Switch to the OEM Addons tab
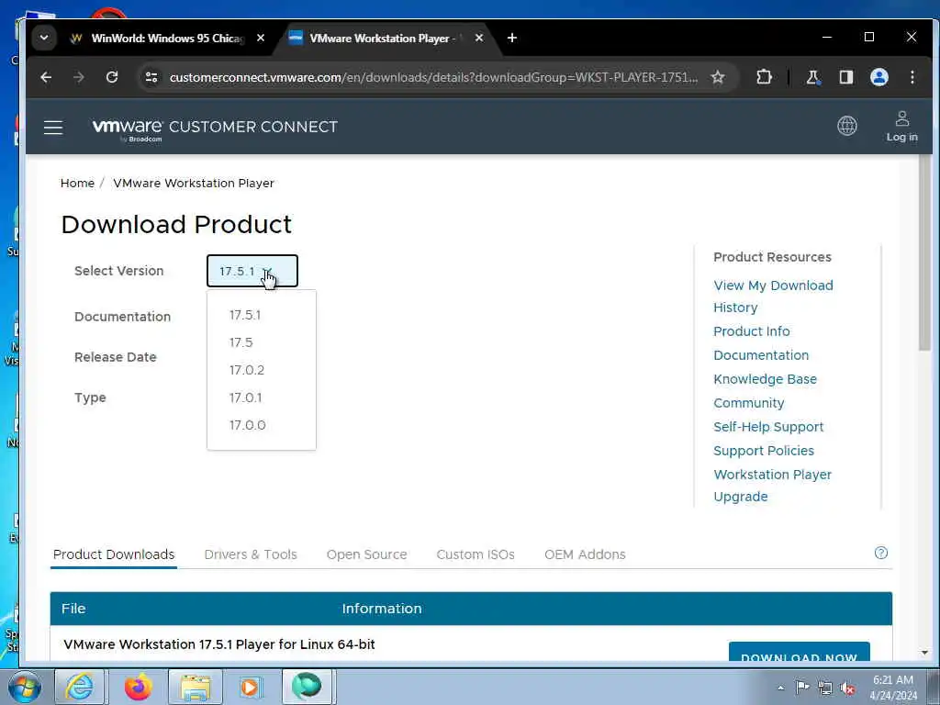 click(x=585, y=554)
